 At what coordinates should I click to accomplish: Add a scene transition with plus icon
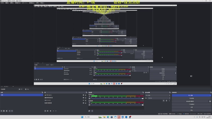[164, 101]
